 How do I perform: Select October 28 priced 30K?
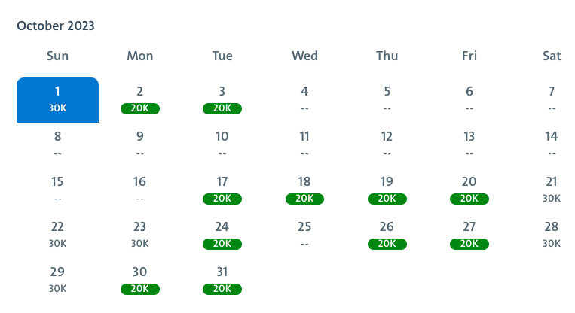coord(552,235)
